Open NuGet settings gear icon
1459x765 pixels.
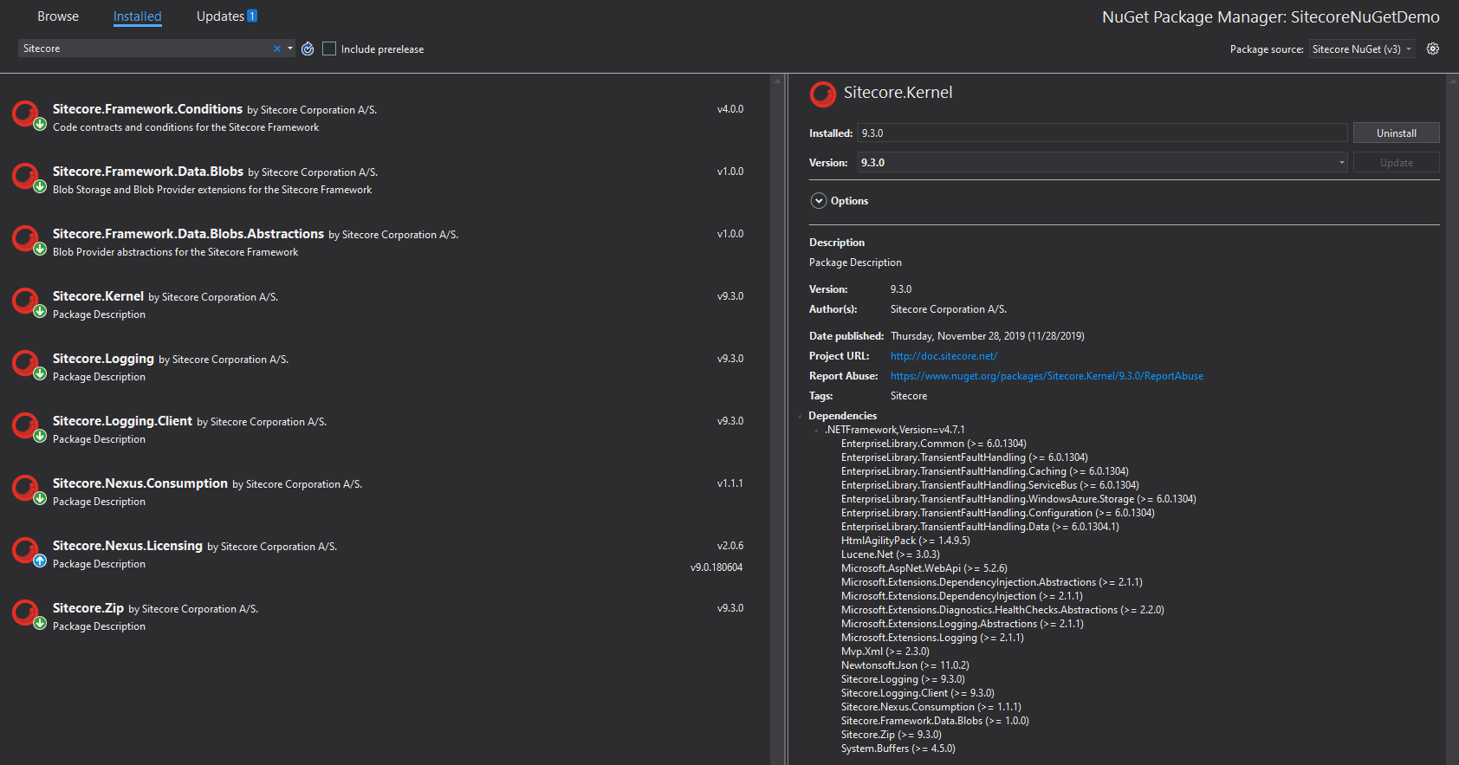click(x=1433, y=49)
